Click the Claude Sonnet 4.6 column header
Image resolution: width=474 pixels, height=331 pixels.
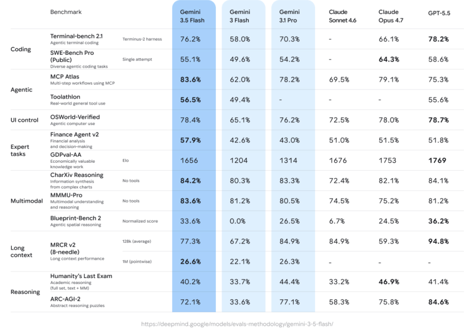coord(342,16)
